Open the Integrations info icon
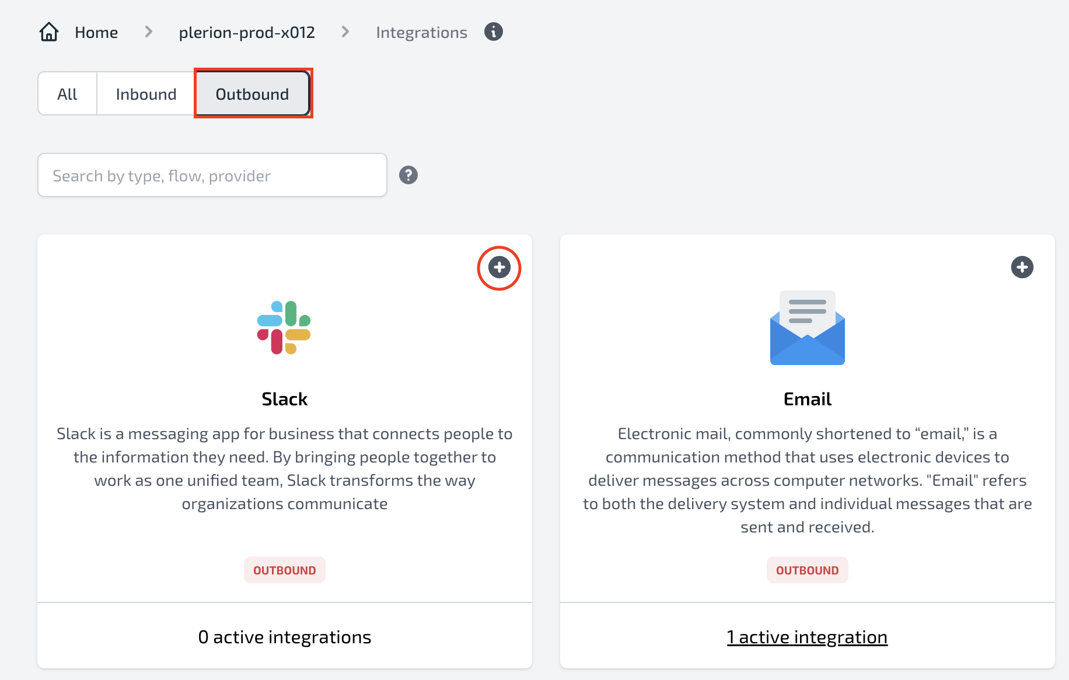 (494, 31)
